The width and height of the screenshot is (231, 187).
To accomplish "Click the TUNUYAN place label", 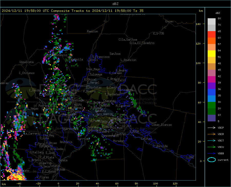I will pos(60,170).
